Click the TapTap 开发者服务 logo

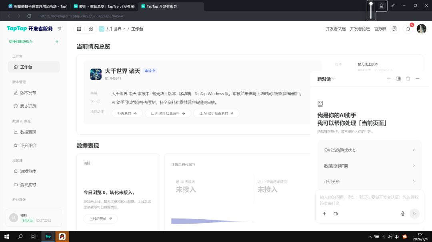tap(30, 29)
